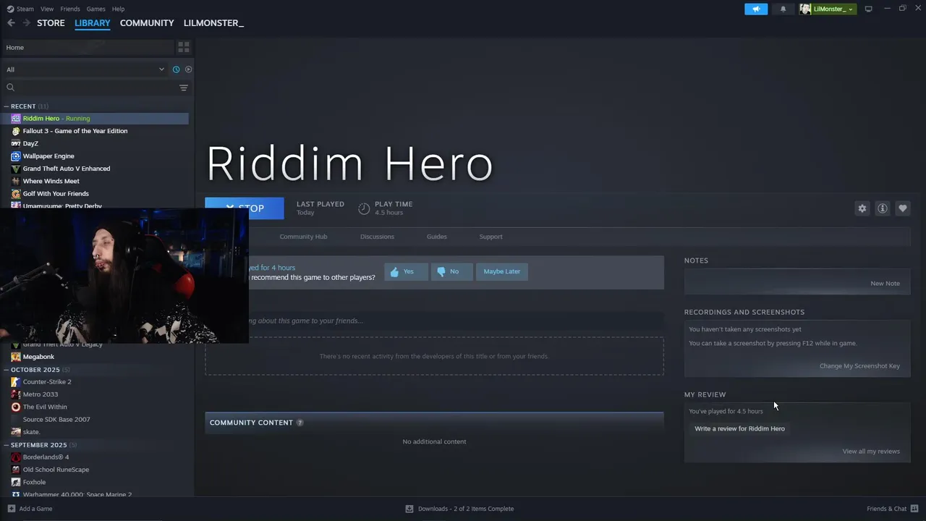Go back with the left arrow
Screen dimensions: 926x521
tap(11, 23)
